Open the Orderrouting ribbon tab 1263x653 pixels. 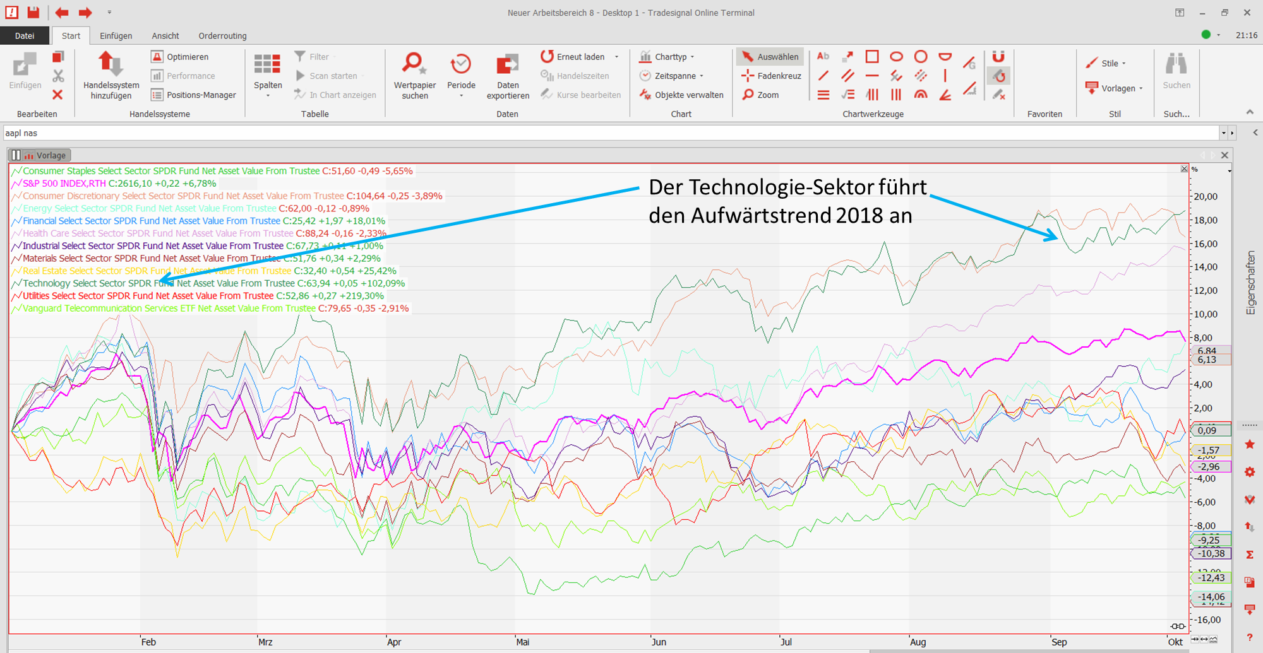click(x=222, y=36)
